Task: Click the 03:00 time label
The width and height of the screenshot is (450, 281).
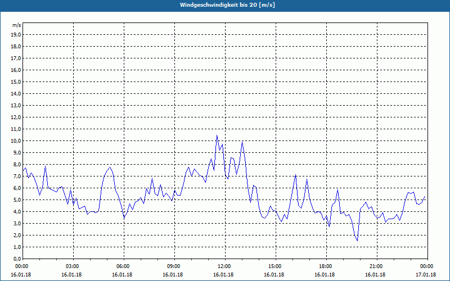Action: 73,266
